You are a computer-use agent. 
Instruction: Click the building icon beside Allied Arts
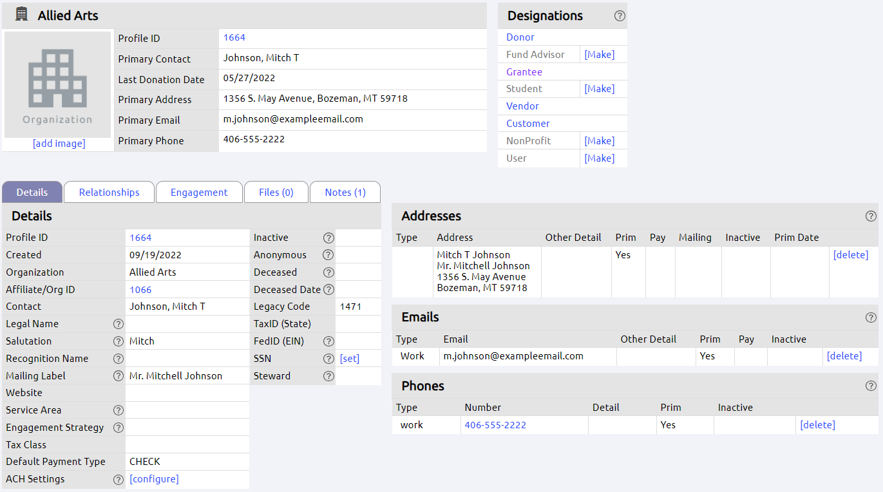coord(21,14)
